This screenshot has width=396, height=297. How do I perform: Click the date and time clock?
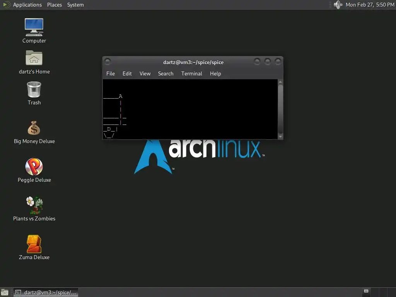370,5
